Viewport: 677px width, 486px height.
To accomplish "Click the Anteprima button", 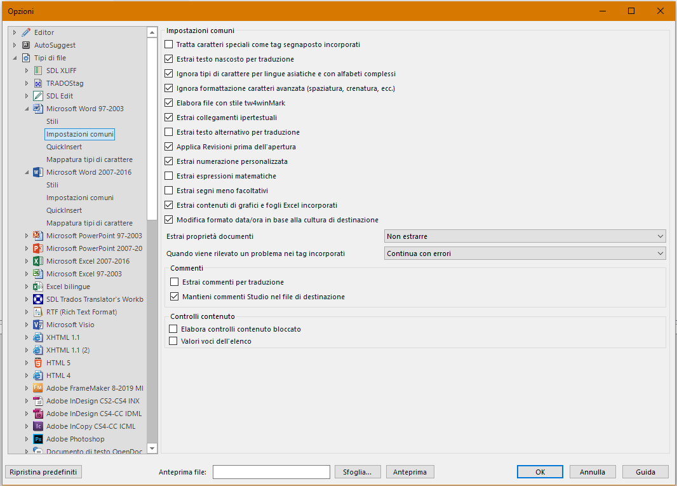I will point(410,472).
